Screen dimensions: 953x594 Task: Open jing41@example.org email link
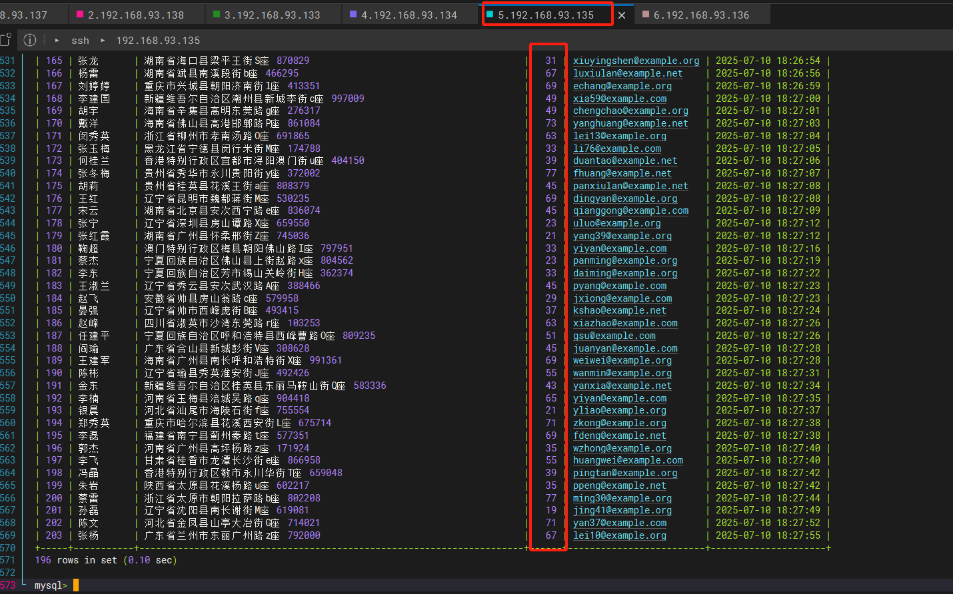pyautogui.click(x=622, y=510)
